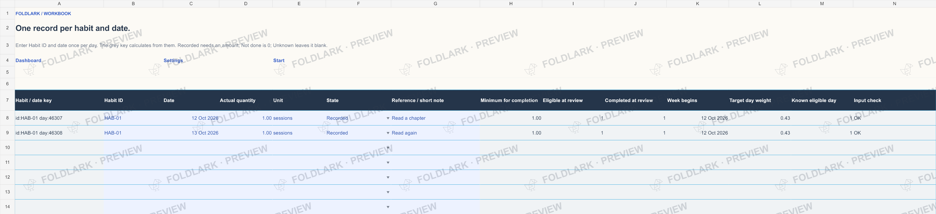This screenshot has width=936, height=214.
Task: Open State dropdown for 12 Oct 2026 row
Action: pos(388,118)
